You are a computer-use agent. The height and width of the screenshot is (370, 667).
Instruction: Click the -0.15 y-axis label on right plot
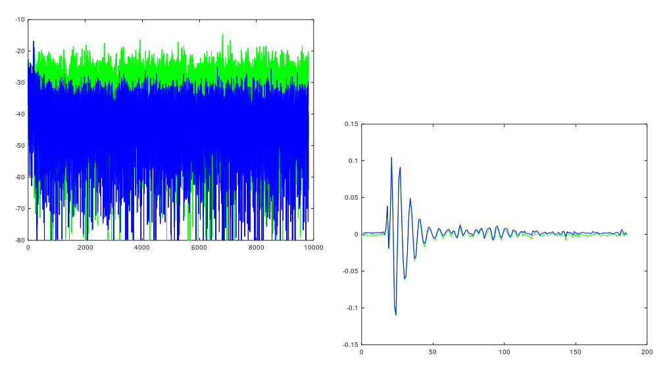(x=350, y=344)
